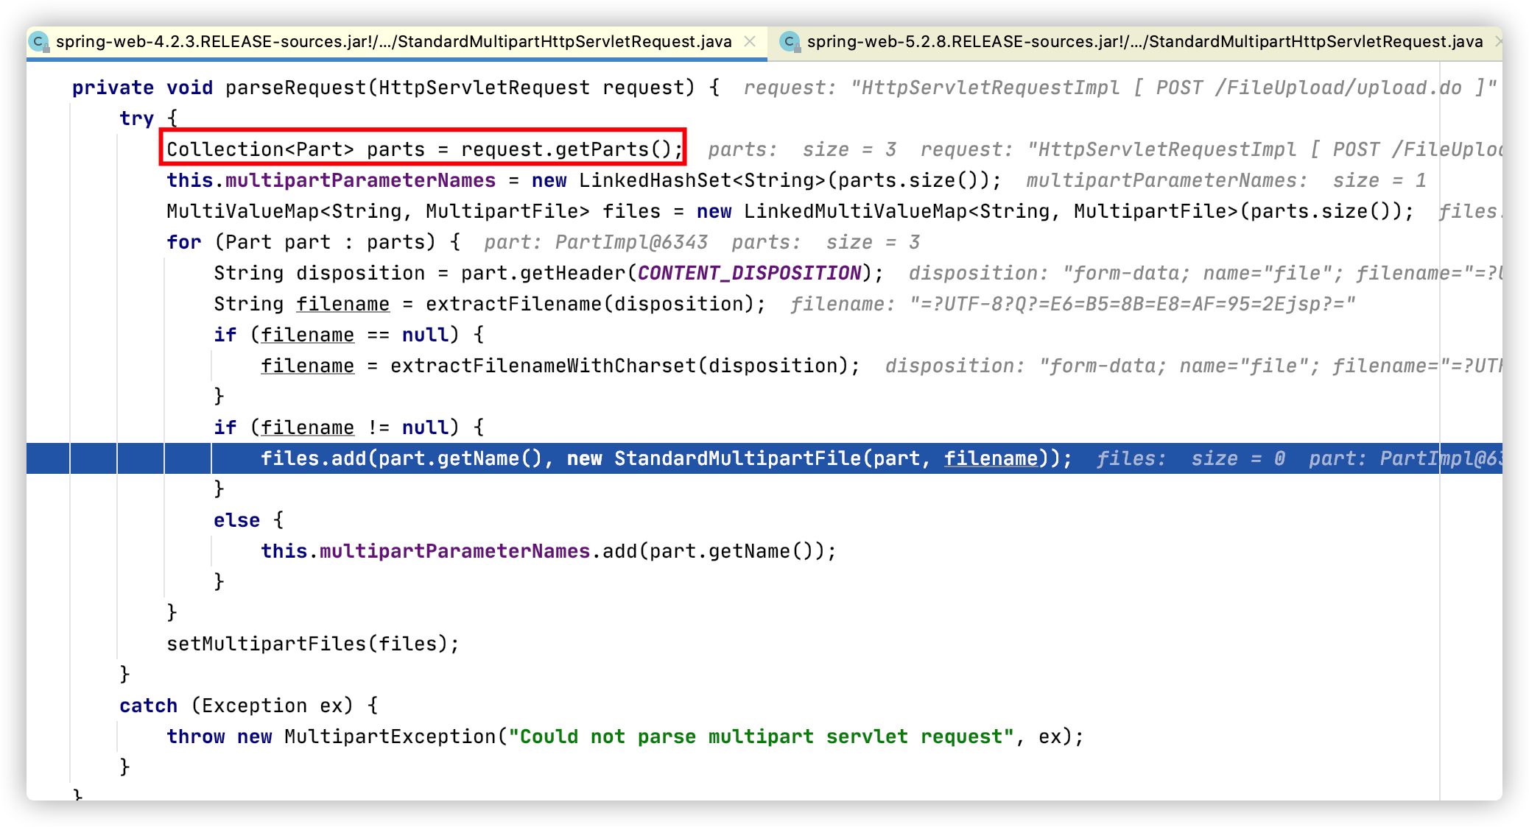Click inline hint 'multipartParameterNames: size = 1'

tap(1226, 180)
